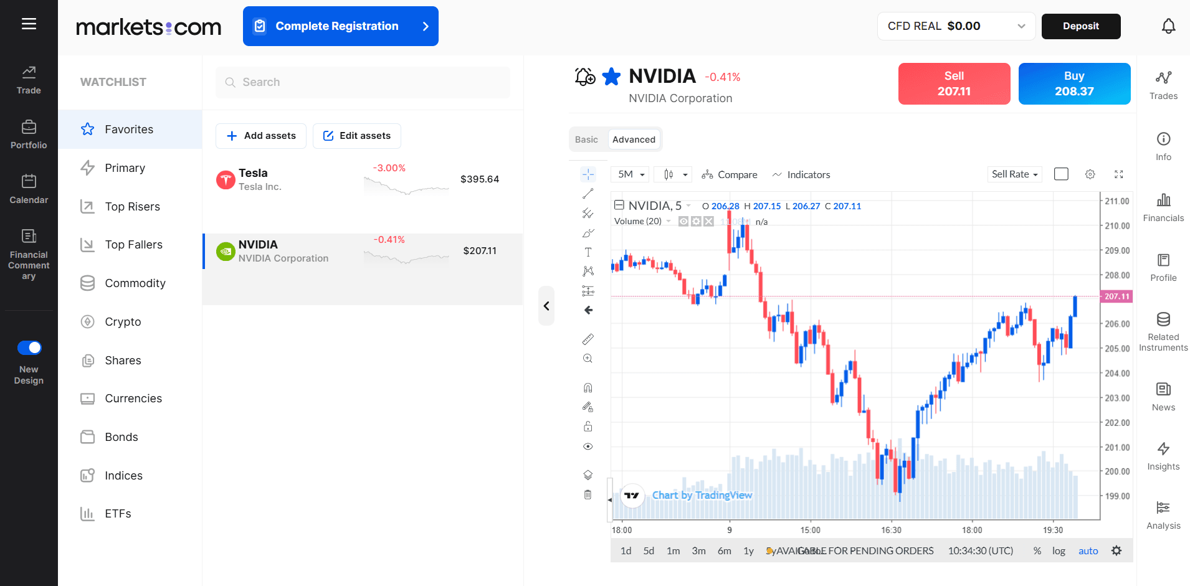Click the asset Search field
This screenshot has height=586, width=1190.
[363, 82]
